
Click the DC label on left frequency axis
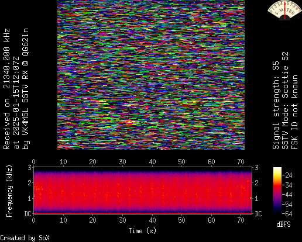(x=28, y=214)
